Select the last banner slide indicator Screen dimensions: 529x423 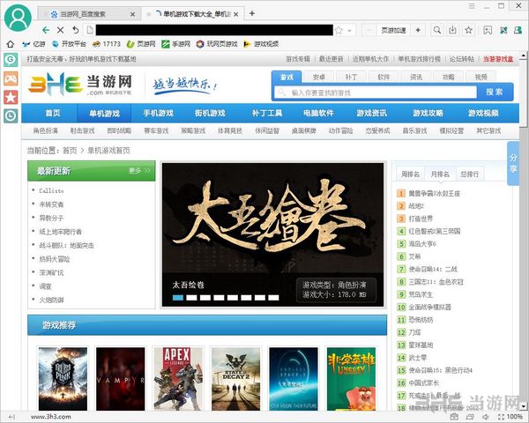point(273,298)
